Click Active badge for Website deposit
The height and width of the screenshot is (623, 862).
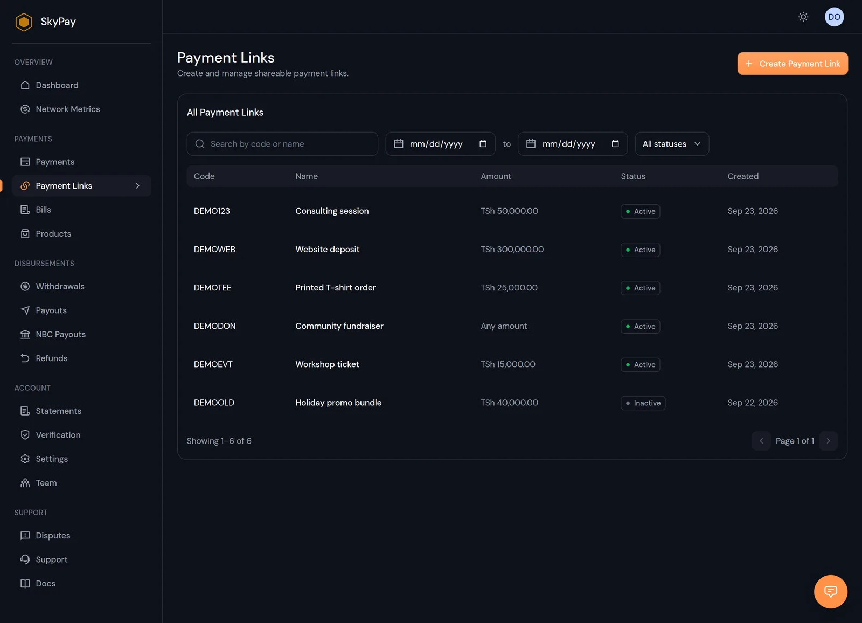point(640,250)
